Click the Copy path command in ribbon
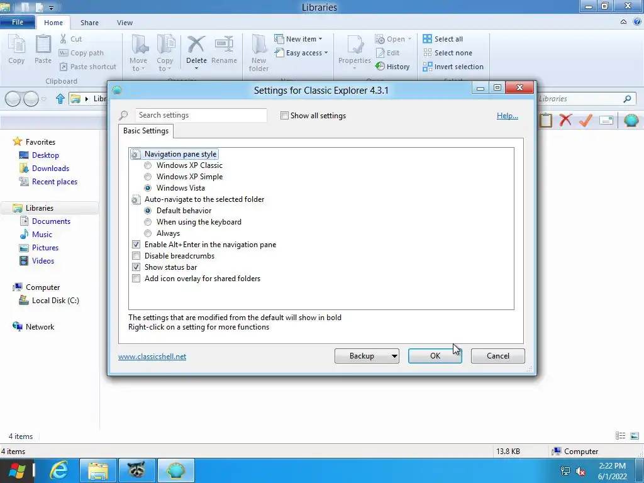The image size is (644, 483). [81, 53]
